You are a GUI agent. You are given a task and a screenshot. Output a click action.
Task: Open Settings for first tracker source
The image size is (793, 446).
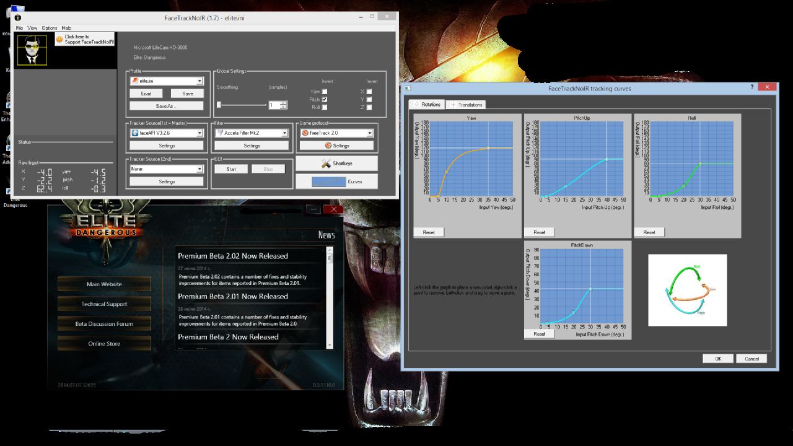click(x=167, y=146)
